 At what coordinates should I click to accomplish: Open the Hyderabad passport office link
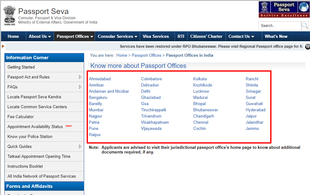point(255,110)
